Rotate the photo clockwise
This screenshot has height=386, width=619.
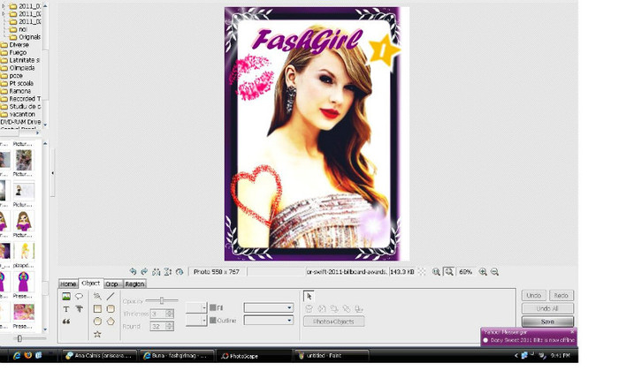pyautogui.click(x=144, y=272)
